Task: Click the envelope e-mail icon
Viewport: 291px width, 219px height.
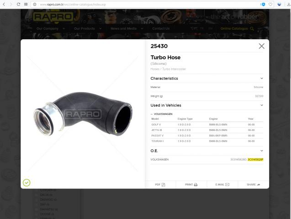Action: 227,184
